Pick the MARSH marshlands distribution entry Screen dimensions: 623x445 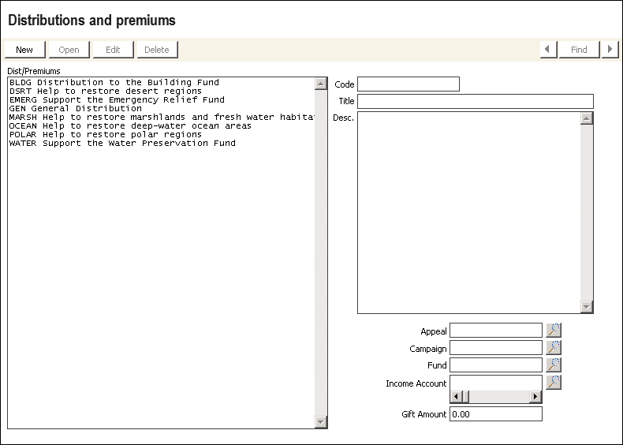158,117
